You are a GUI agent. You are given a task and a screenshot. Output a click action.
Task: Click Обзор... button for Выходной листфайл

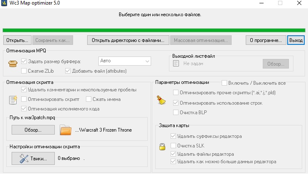(276, 64)
